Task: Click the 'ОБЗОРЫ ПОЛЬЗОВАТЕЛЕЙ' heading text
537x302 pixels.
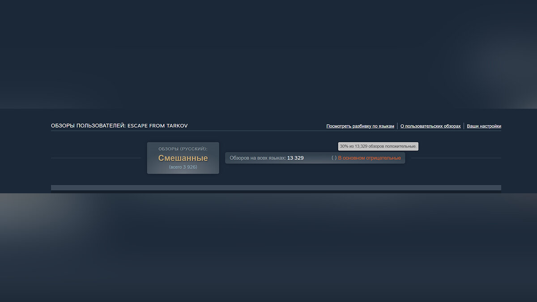Action: (x=88, y=126)
